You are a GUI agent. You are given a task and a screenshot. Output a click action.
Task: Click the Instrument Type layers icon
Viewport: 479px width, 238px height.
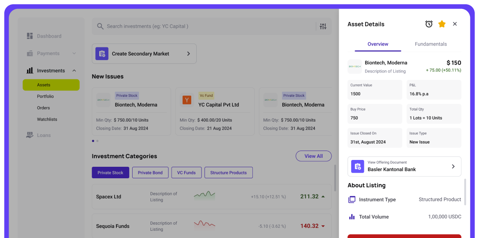tap(352, 200)
